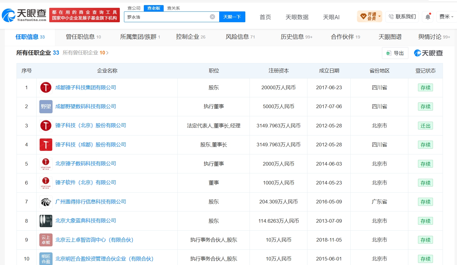
Task: Open the 控制企业 26 tab
Action: coord(191,37)
